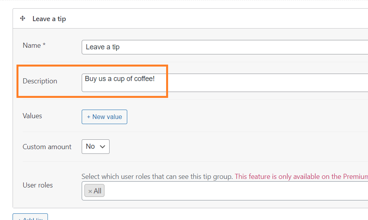Select the All tag label in User roles

click(x=97, y=191)
